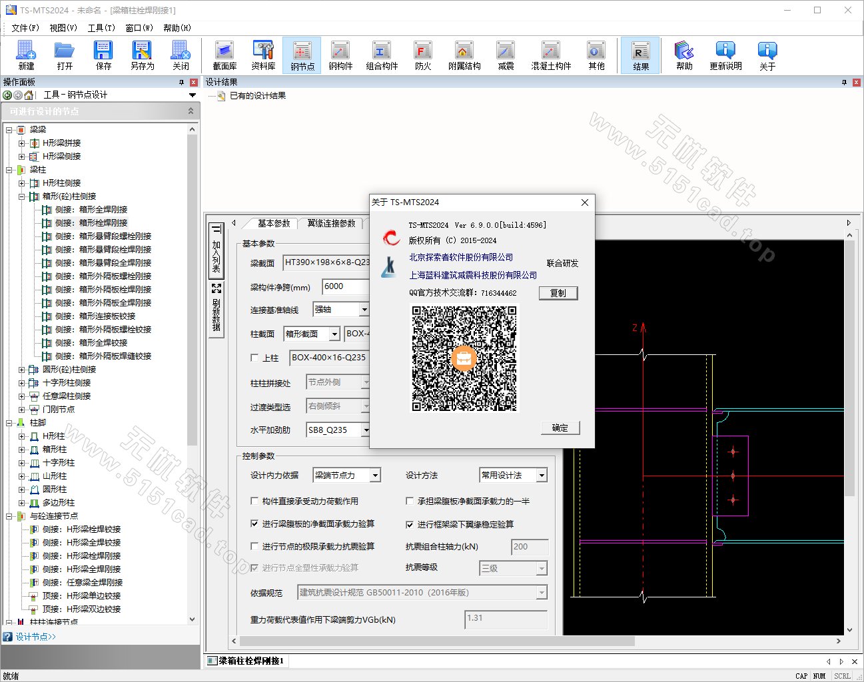Enable the 上柱 upper column checkbox

click(254, 358)
